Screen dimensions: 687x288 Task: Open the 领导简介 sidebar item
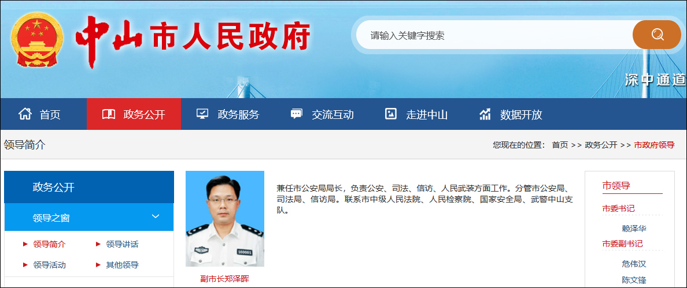(49, 244)
